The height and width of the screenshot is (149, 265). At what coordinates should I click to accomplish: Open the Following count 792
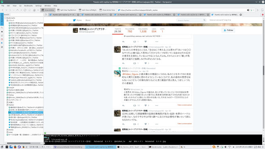click(x=130, y=30)
